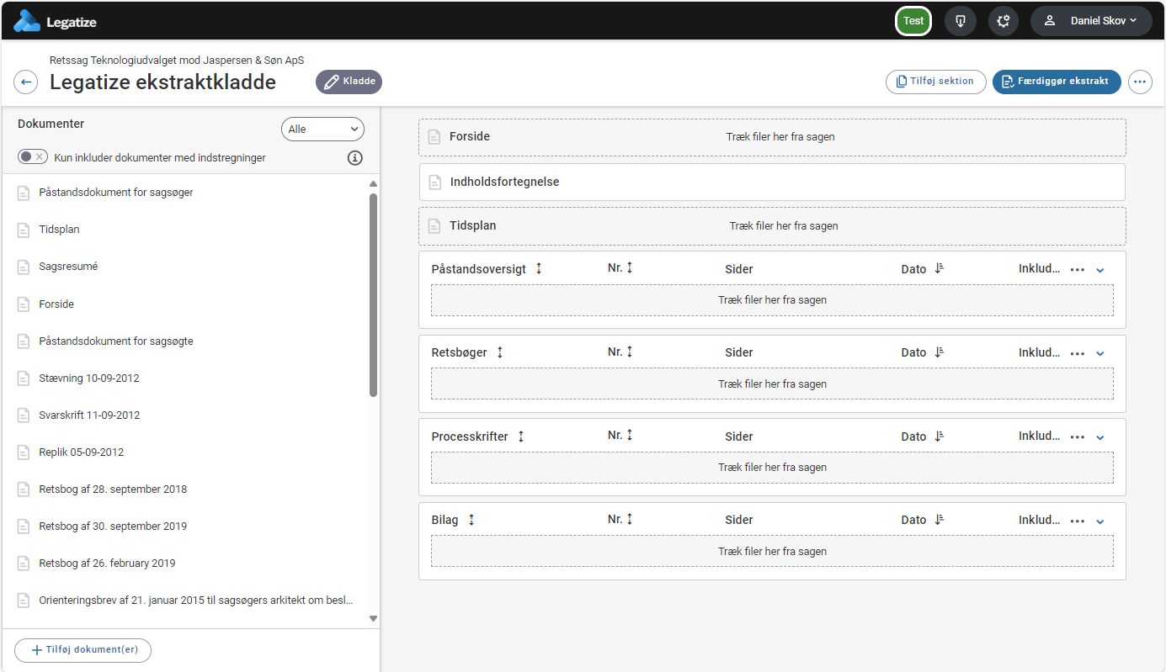Sort Retsbøger by Nr.
Viewport: 1166px width, 672px height.
click(x=629, y=352)
